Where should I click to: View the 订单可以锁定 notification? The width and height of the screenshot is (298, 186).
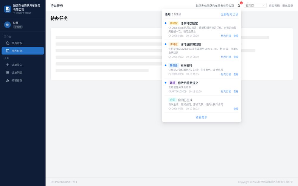236,36
